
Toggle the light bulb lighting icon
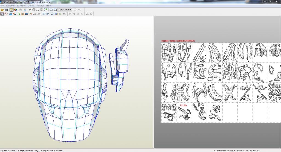[x=12, y=10]
